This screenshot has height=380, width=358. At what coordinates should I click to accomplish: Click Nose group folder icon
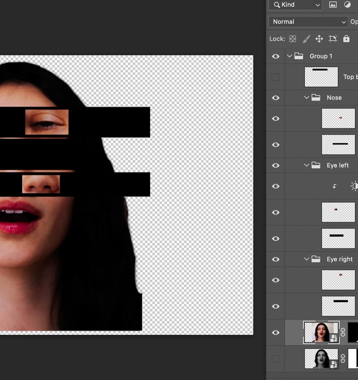(x=316, y=98)
